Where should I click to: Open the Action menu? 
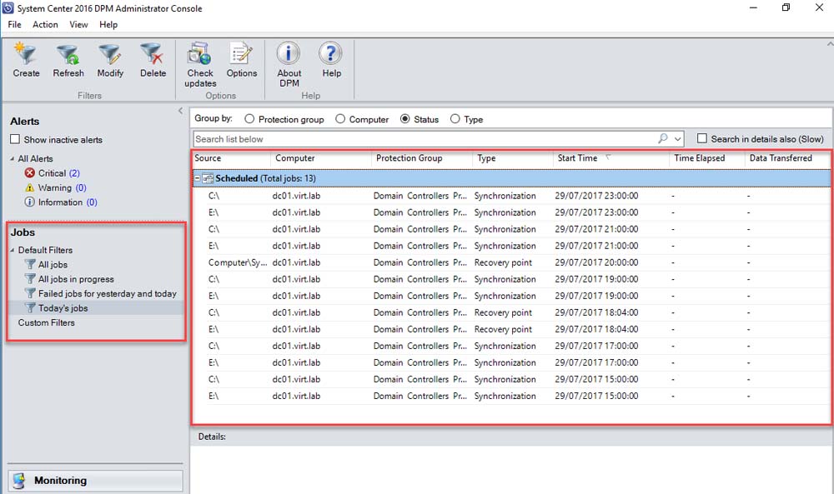click(45, 24)
